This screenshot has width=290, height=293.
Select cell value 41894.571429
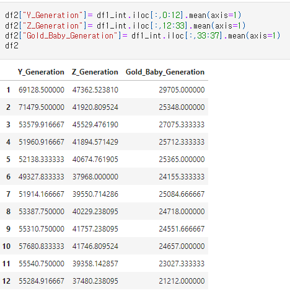(x=95, y=142)
